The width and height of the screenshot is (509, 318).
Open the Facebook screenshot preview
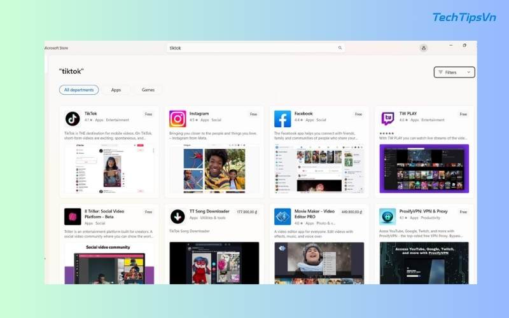click(319, 169)
